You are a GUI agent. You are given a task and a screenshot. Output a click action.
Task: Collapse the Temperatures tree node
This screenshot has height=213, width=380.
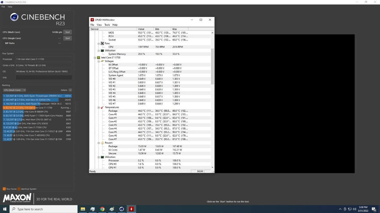[x=98, y=107]
